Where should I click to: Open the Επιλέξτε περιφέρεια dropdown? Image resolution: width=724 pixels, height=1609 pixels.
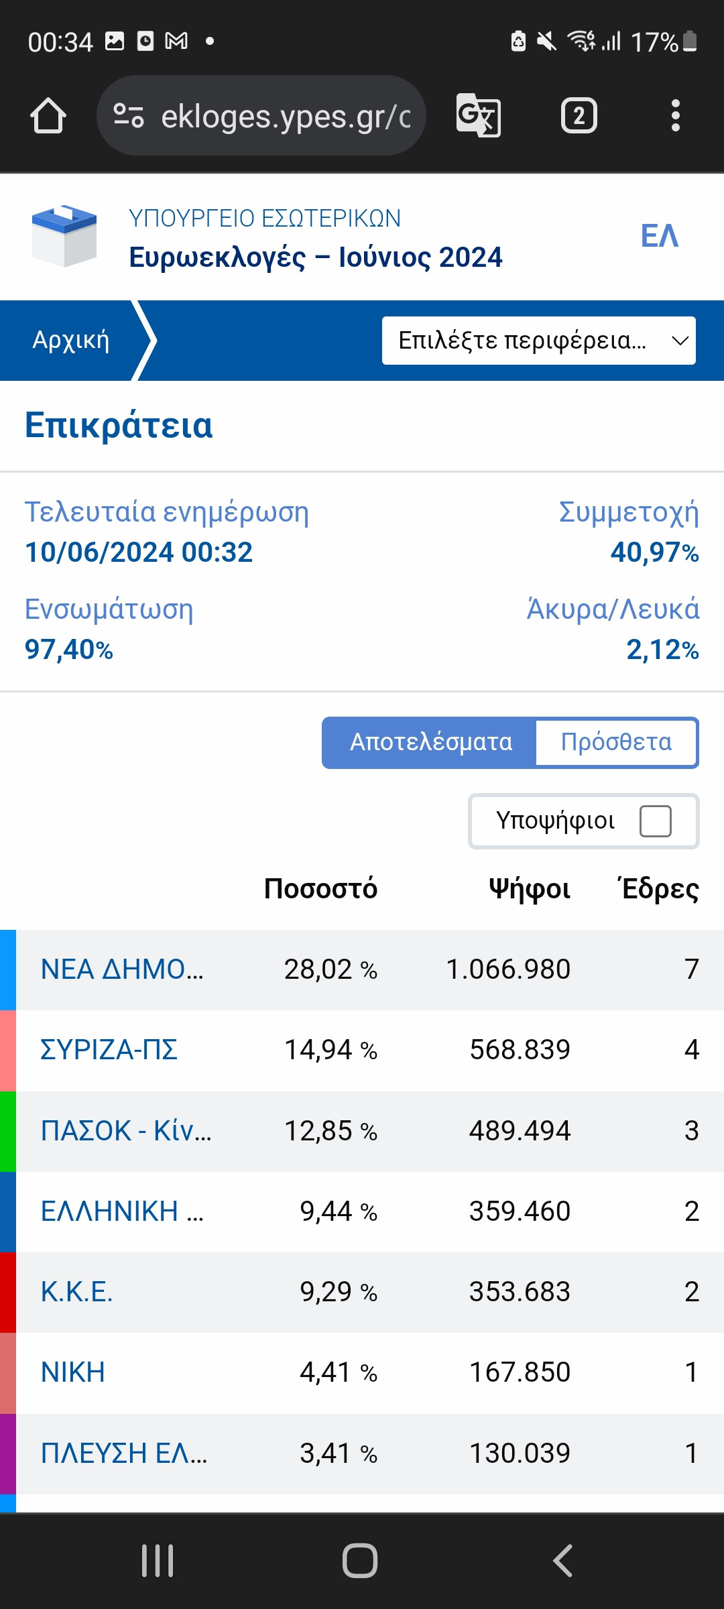(x=538, y=341)
